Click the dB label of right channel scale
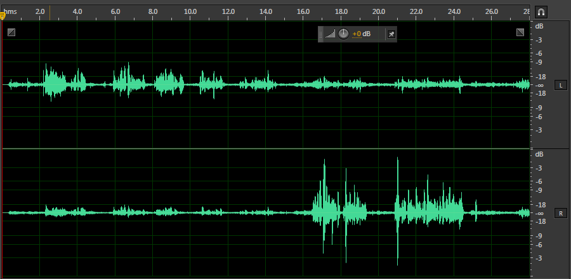The height and width of the screenshot is (279, 571). 539,154
